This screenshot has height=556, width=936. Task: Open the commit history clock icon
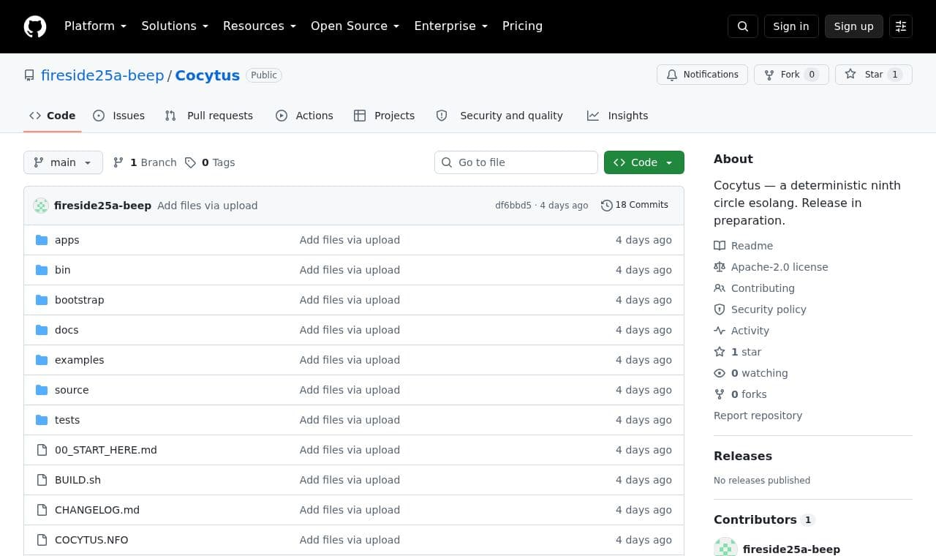coord(606,206)
